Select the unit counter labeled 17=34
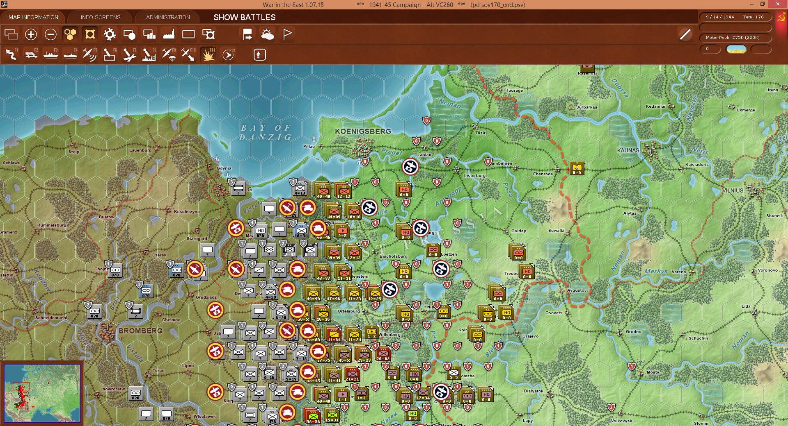Screen dimensions: 788x426 [423, 393]
